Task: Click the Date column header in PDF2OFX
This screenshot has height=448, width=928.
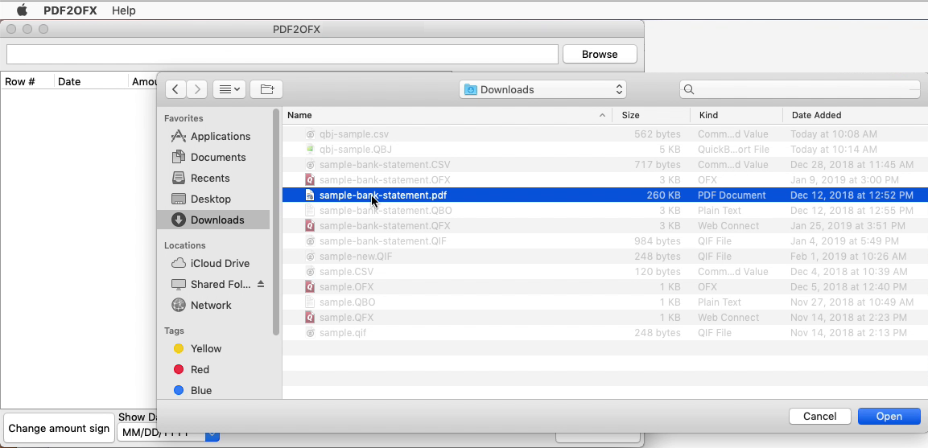Action: pos(91,82)
